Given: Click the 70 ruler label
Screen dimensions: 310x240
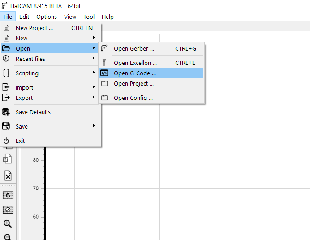Looking at the screenshot, I should [36, 188].
